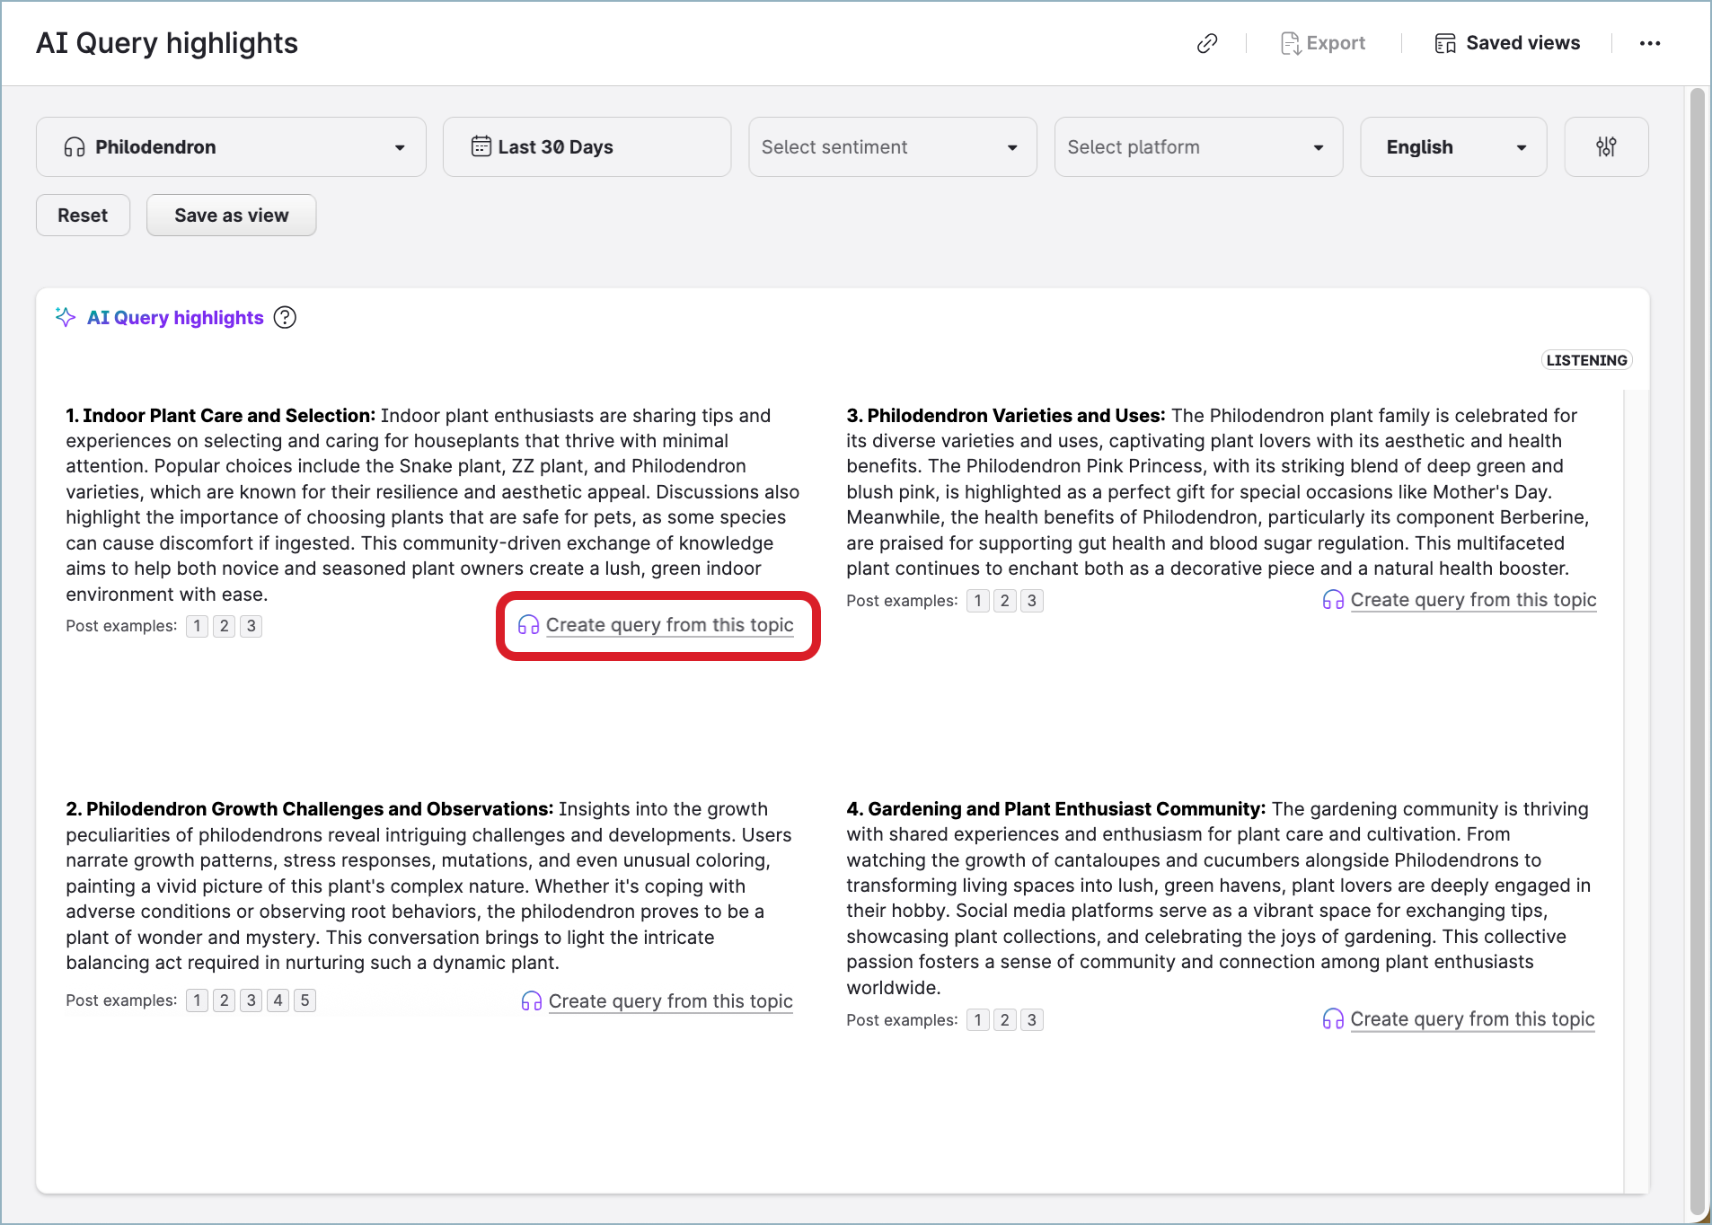1712x1225 pixels.
Task: Open the three-dot more options menu
Action: pyautogui.click(x=1649, y=43)
